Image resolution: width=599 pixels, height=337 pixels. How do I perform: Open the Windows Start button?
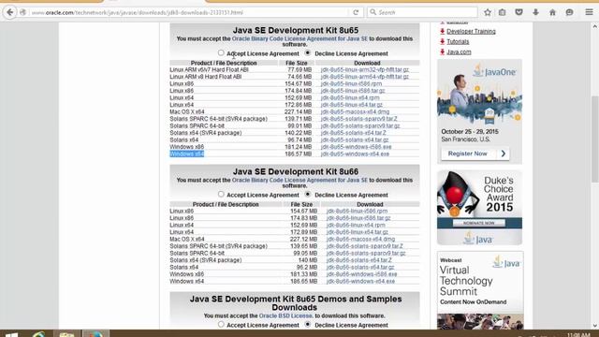(11, 333)
